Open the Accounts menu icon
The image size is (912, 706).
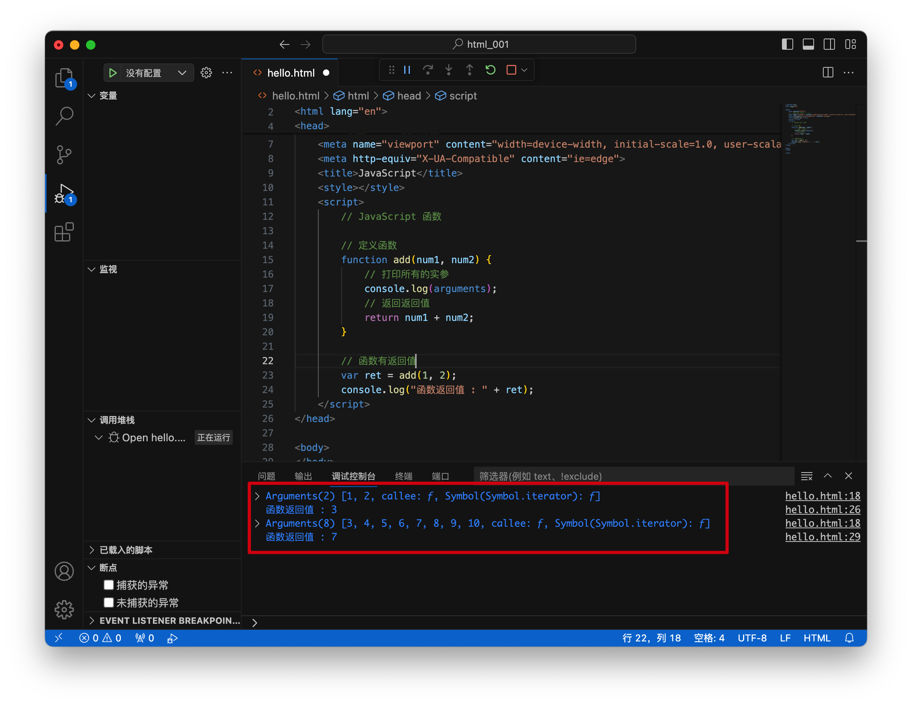64,571
